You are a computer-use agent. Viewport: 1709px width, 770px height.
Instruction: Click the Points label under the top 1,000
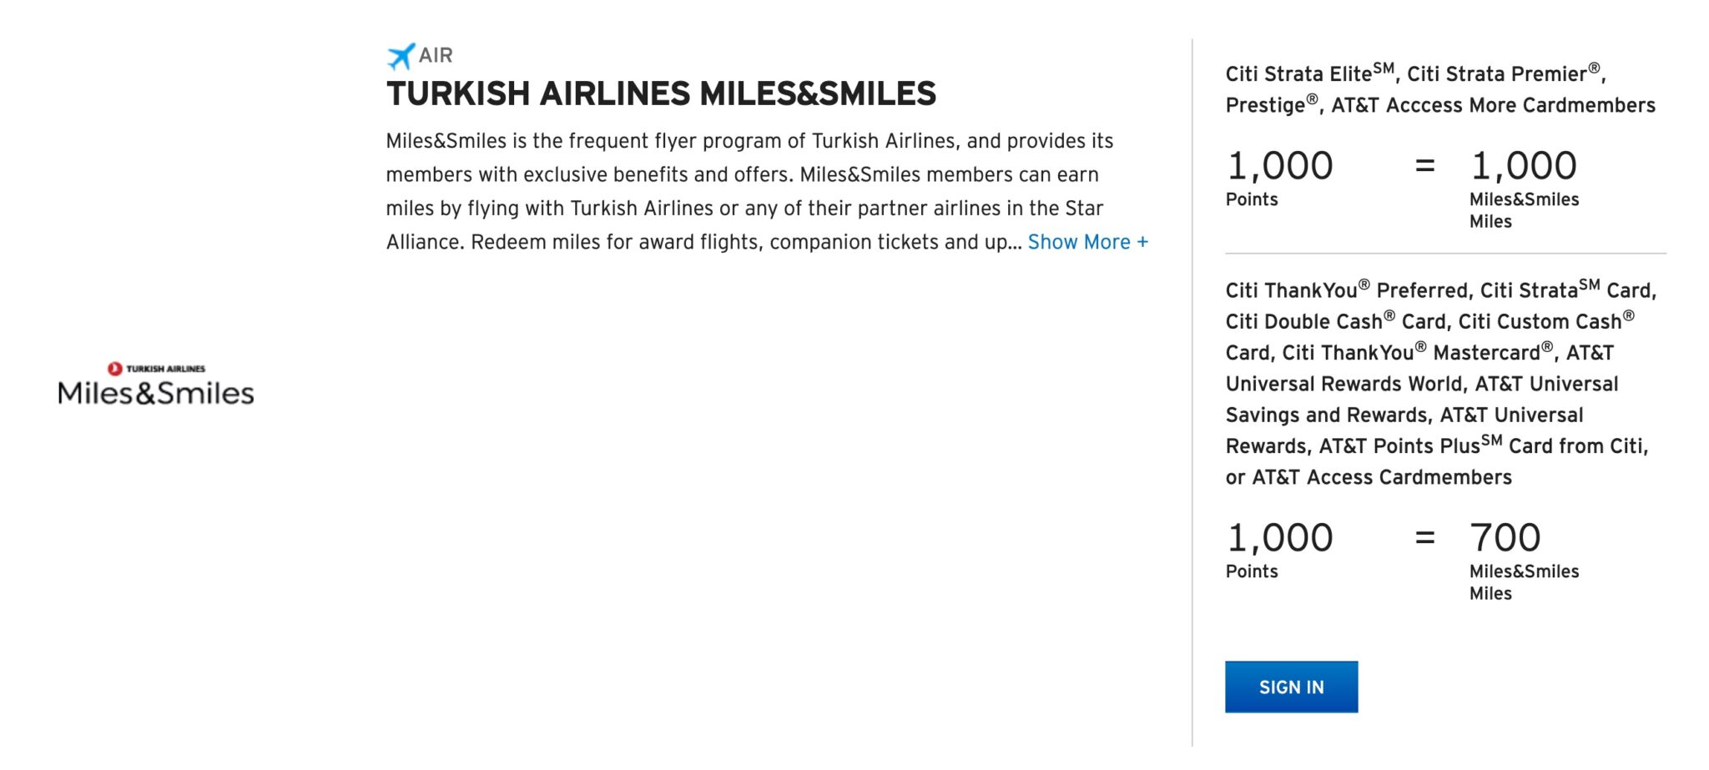(x=1252, y=199)
